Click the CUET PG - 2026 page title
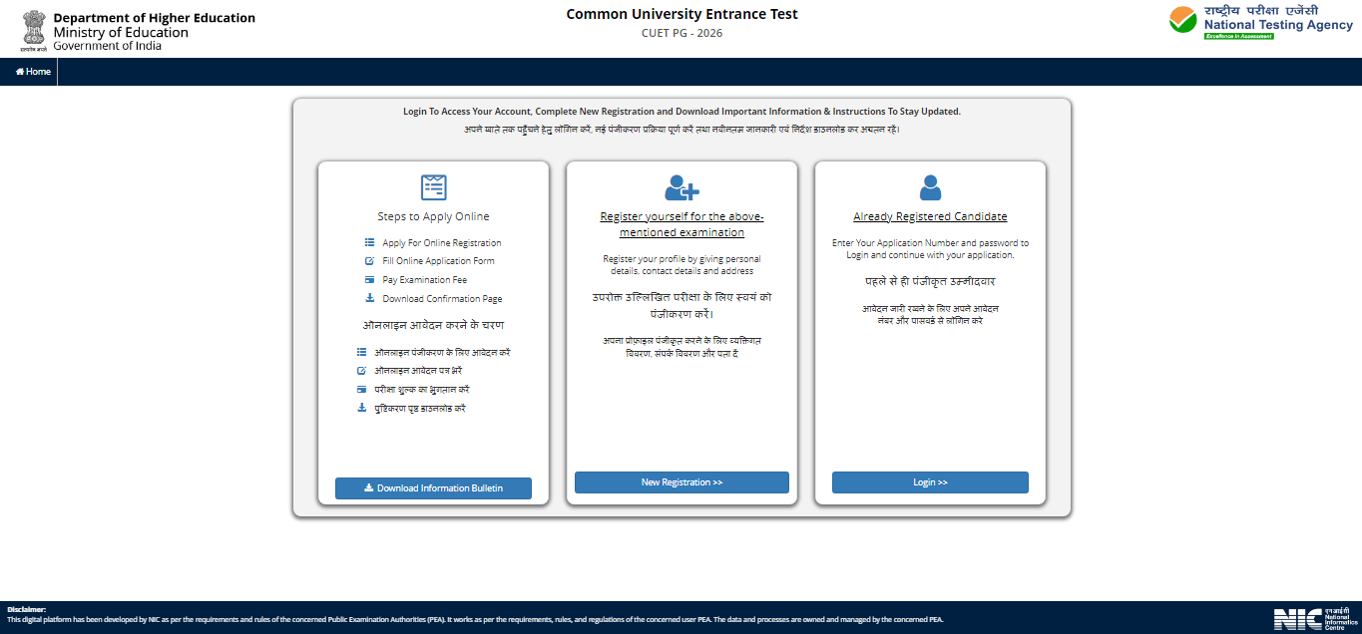 [x=681, y=31]
